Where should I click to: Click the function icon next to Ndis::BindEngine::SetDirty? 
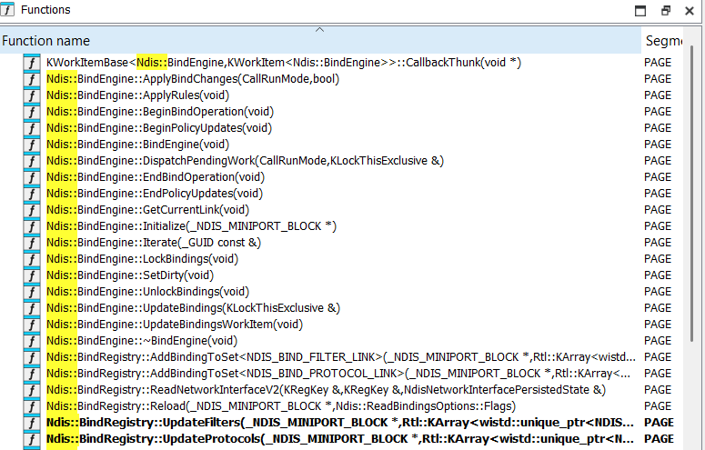pyautogui.click(x=32, y=275)
